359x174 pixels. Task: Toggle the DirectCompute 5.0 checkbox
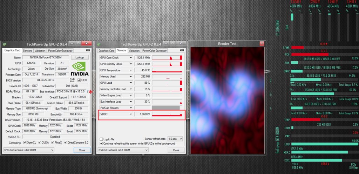[66, 143]
